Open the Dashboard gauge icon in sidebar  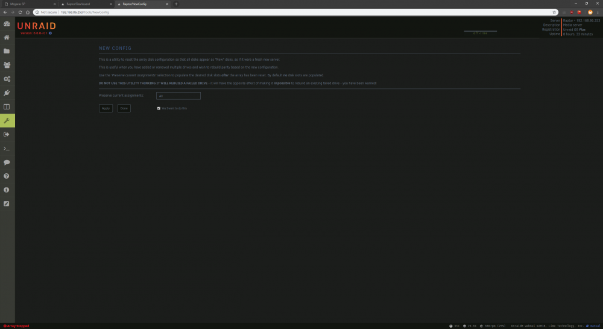(7, 24)
